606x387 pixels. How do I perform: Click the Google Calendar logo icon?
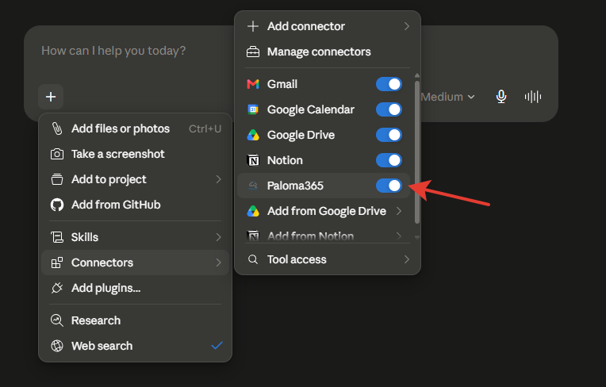(x=253, y=109)
